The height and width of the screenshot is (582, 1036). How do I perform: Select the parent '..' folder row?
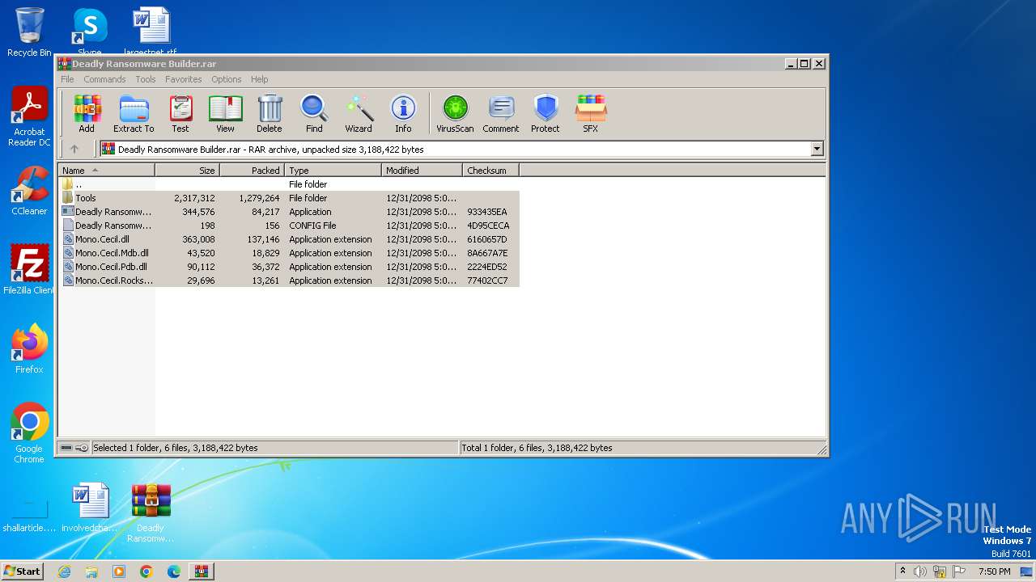point(289,184)
